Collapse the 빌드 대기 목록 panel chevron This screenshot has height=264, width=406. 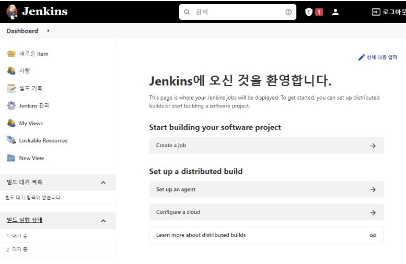103,183
